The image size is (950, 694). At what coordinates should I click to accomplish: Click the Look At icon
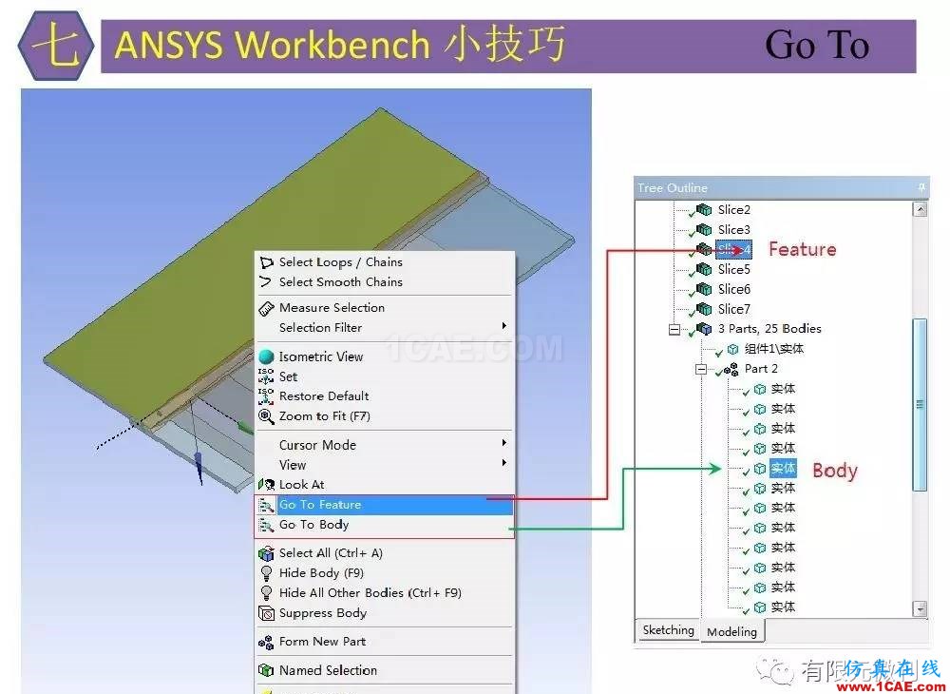pyautogui.click(x=266, y=484)
